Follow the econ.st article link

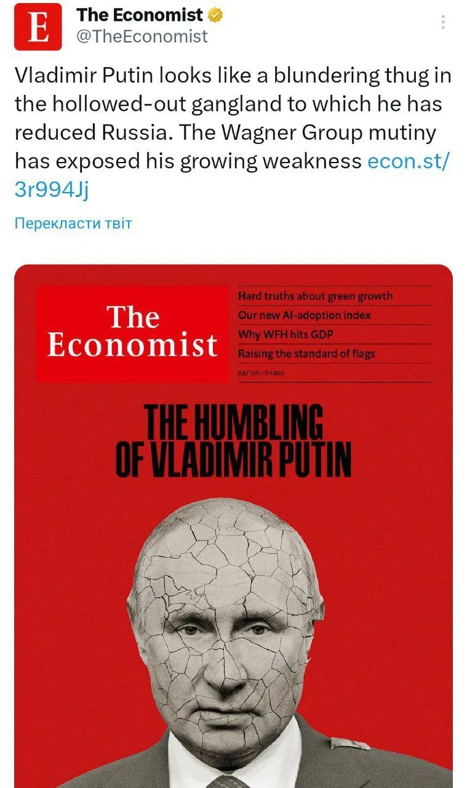coord(409,161)
